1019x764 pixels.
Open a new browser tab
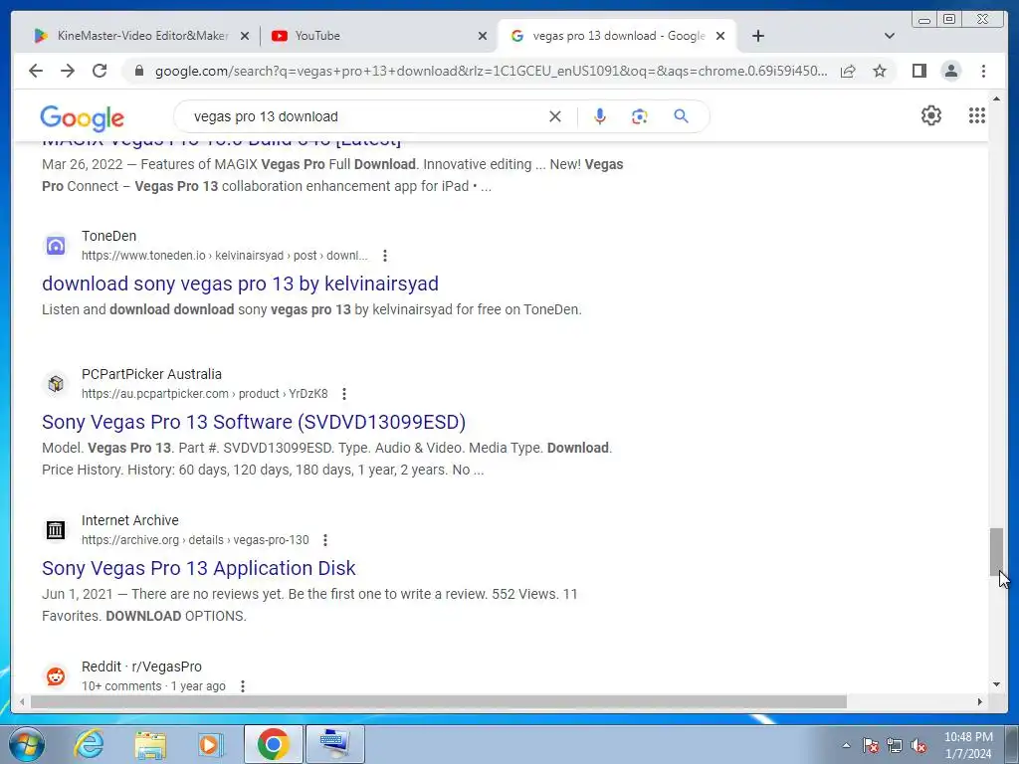coord(757,36)
